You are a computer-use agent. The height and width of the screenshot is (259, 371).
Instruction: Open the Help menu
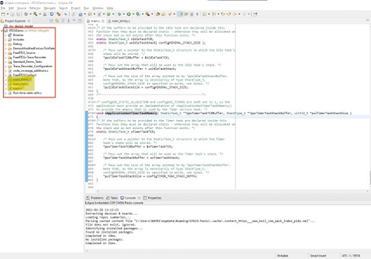click(x=110, y=8)
